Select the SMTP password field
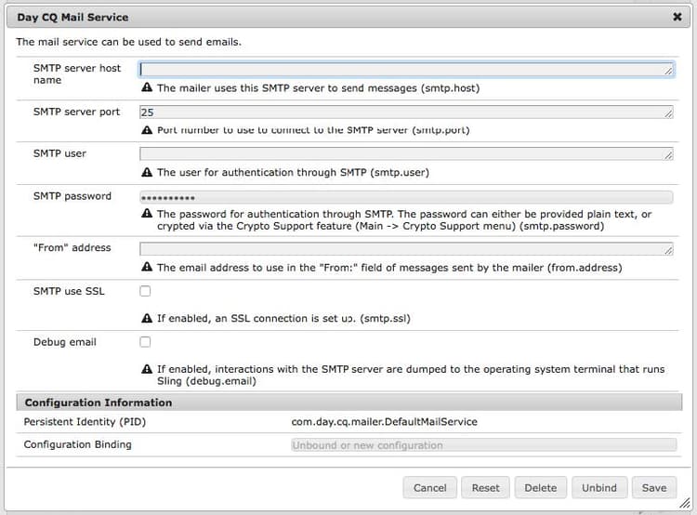The height and width of the screenshot is (515, 697). (x=406, y=197)
